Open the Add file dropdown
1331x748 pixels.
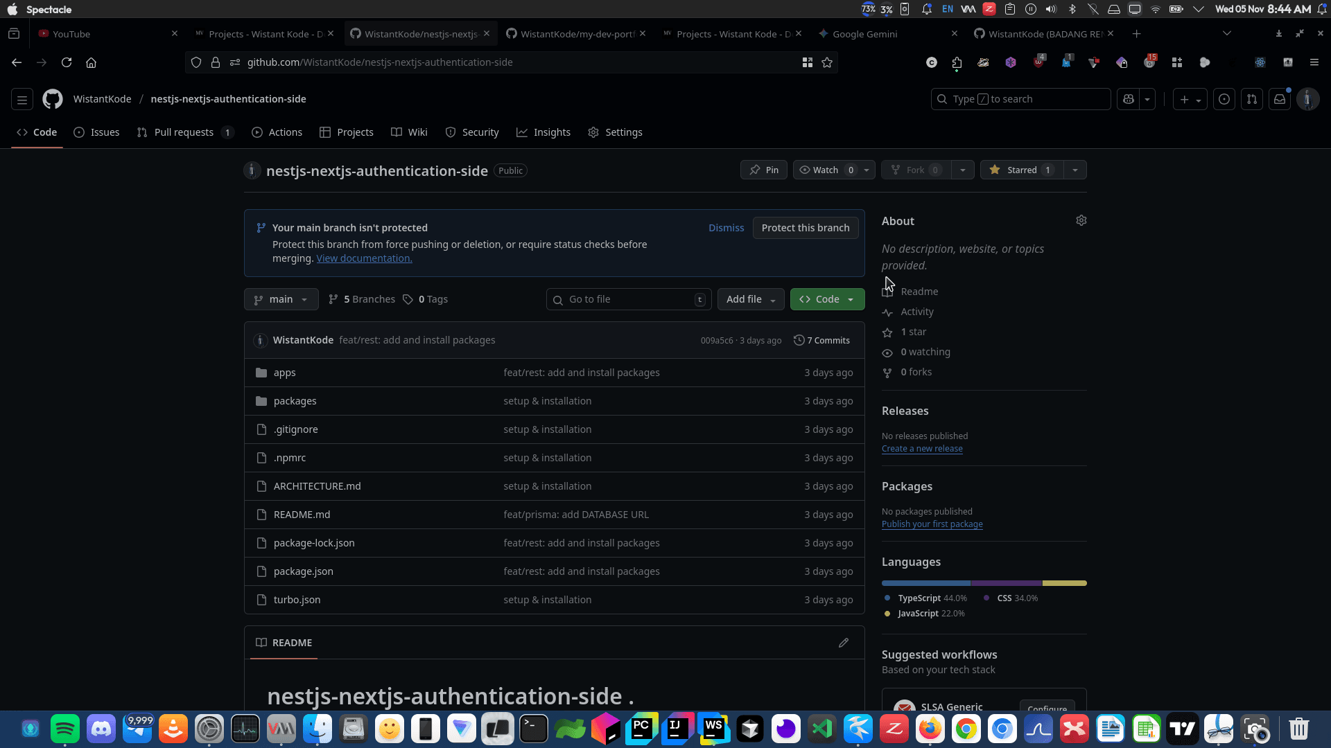coord(751,299)
